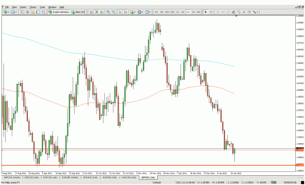Viewport: 305px width, 185px height.
Task: Select the Horizontal Line drawing tool
Action: tap(223, 12)
